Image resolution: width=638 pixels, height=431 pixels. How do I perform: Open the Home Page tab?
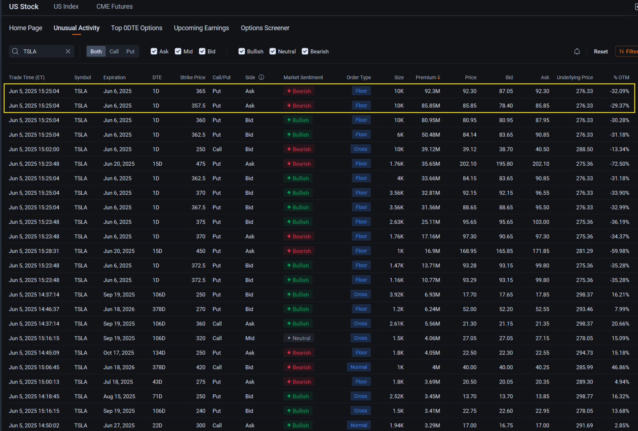tap(26, 28)
